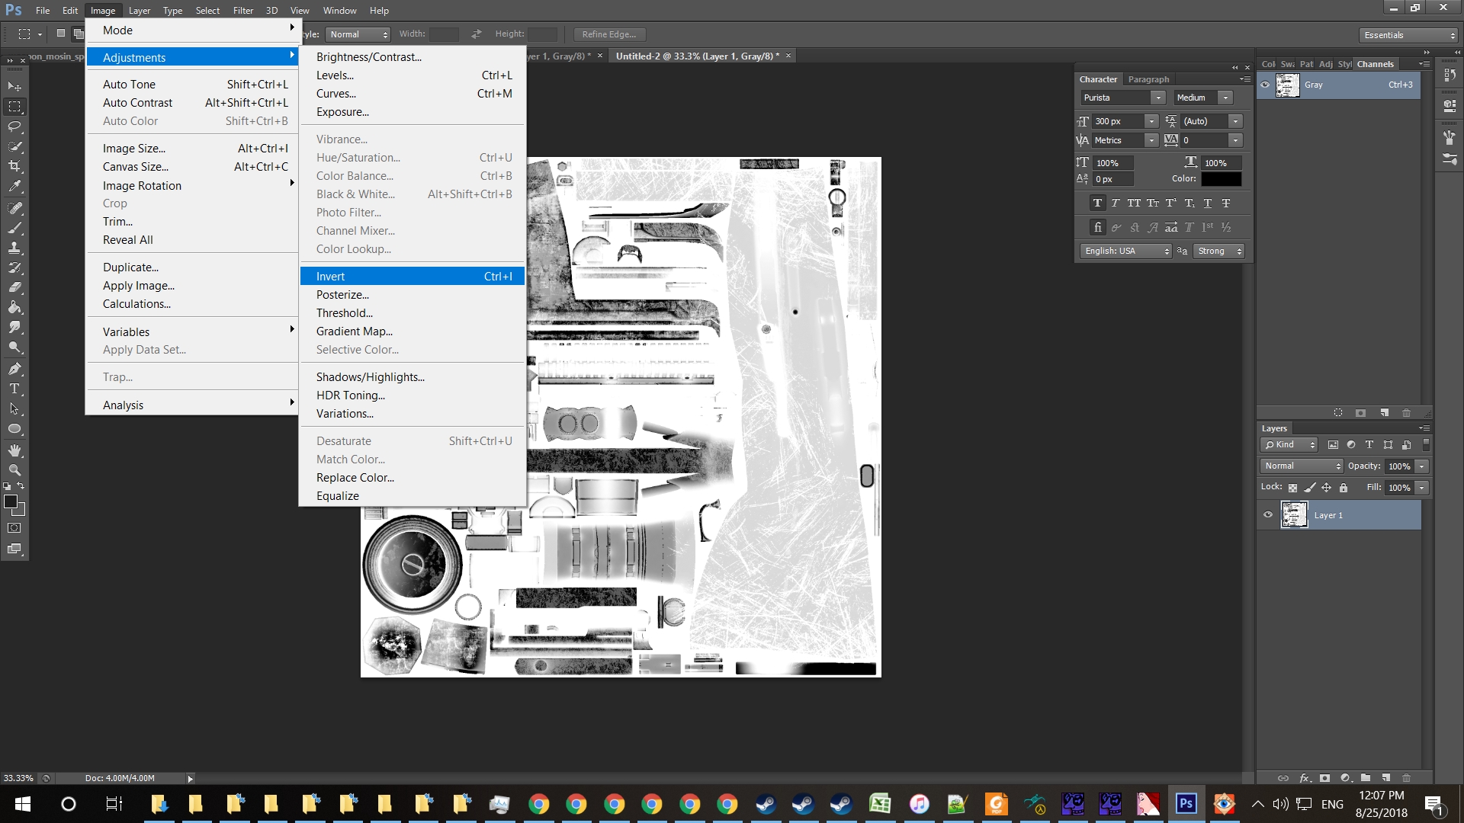Toggle visibility of the Gray channel

coord(1265,85)
